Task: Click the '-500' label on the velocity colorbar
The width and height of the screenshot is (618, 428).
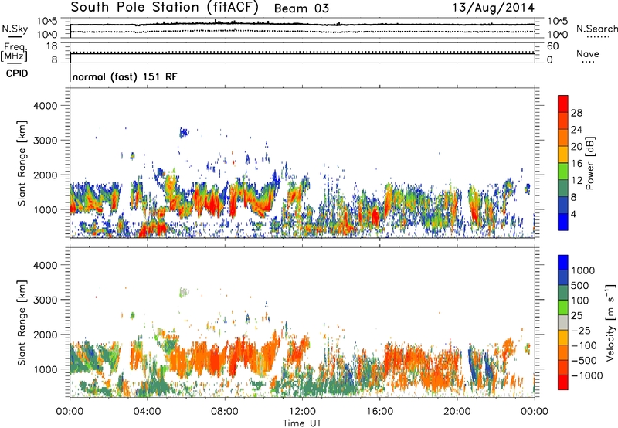Action: (x=584, y=361)
